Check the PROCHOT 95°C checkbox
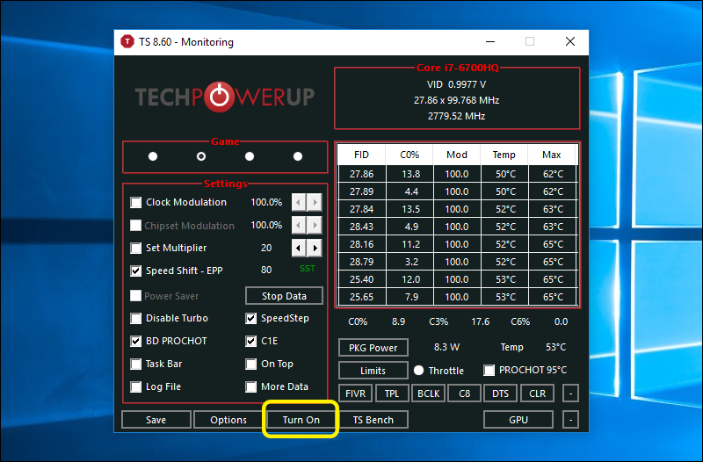 point(489,371)
